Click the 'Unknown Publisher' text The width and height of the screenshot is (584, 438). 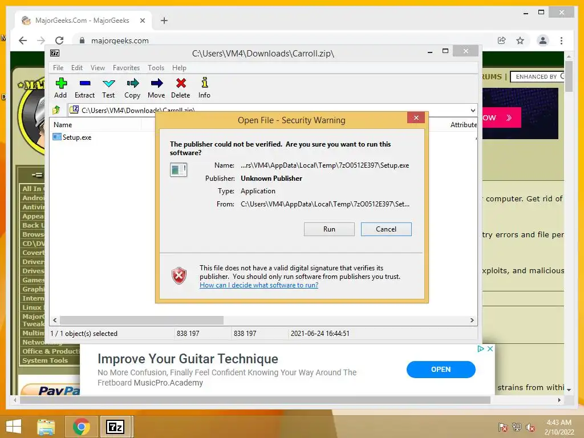(271, 179)
